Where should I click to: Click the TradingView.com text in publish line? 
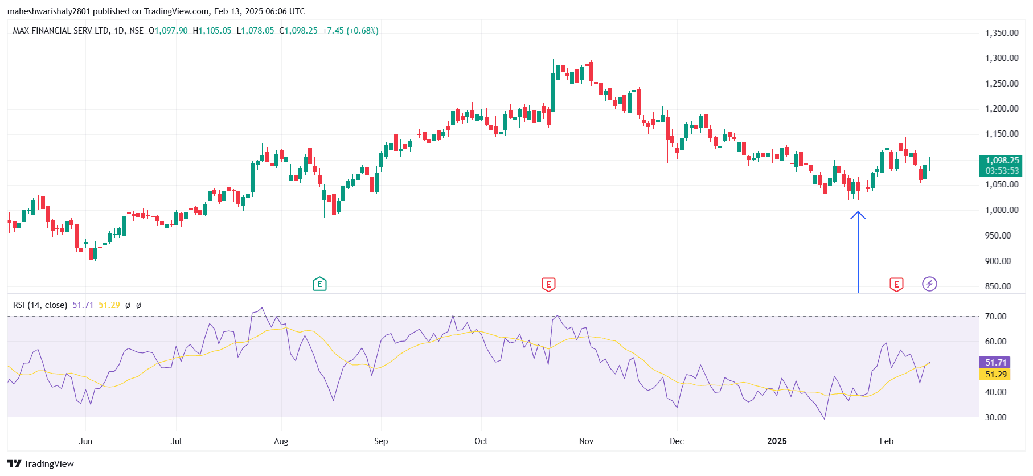(x=177, y=11)
